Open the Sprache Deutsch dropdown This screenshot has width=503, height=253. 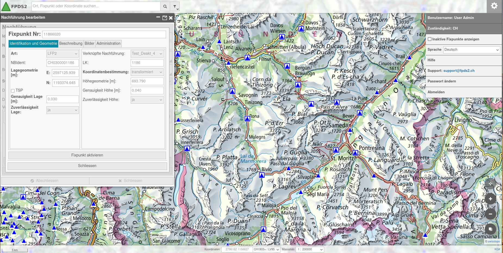(471, 50)
